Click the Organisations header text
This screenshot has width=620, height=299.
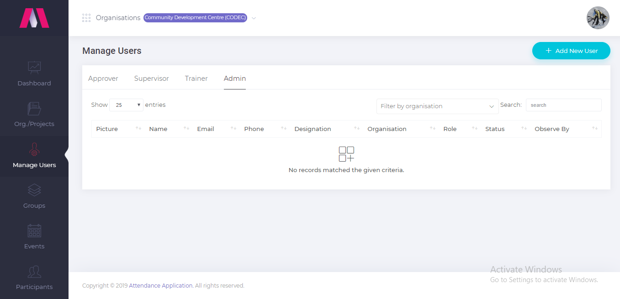coord(118,18)
